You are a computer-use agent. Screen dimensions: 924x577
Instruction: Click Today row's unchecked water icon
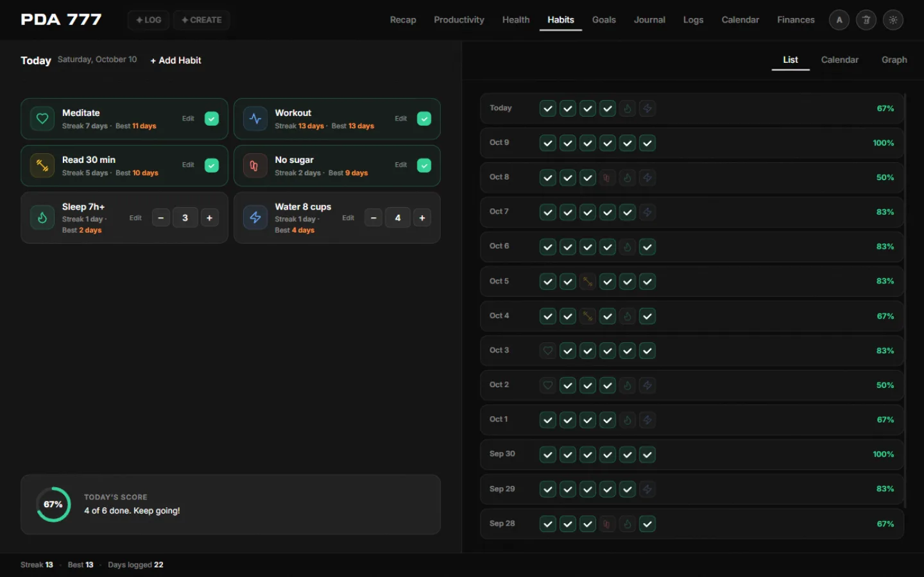pos(647,108)
